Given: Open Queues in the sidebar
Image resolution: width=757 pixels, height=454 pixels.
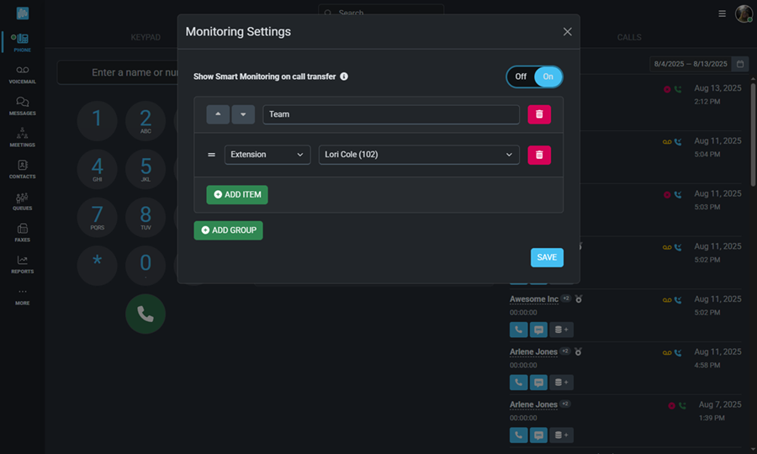Looking at the screenshot, I should (x=22, y=201).
